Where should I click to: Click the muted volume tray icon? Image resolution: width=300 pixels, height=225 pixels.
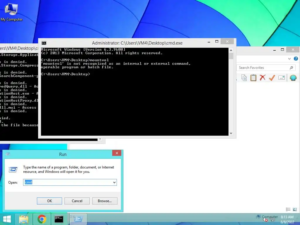tap(265, 220)
